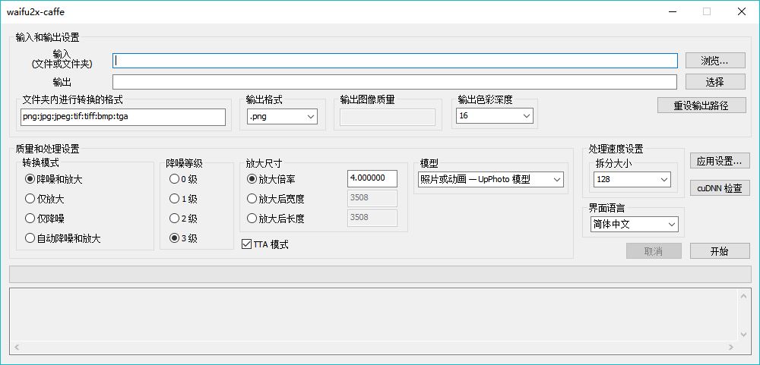Open 拆分大小 128 dropdown

(x=632, y=179)
